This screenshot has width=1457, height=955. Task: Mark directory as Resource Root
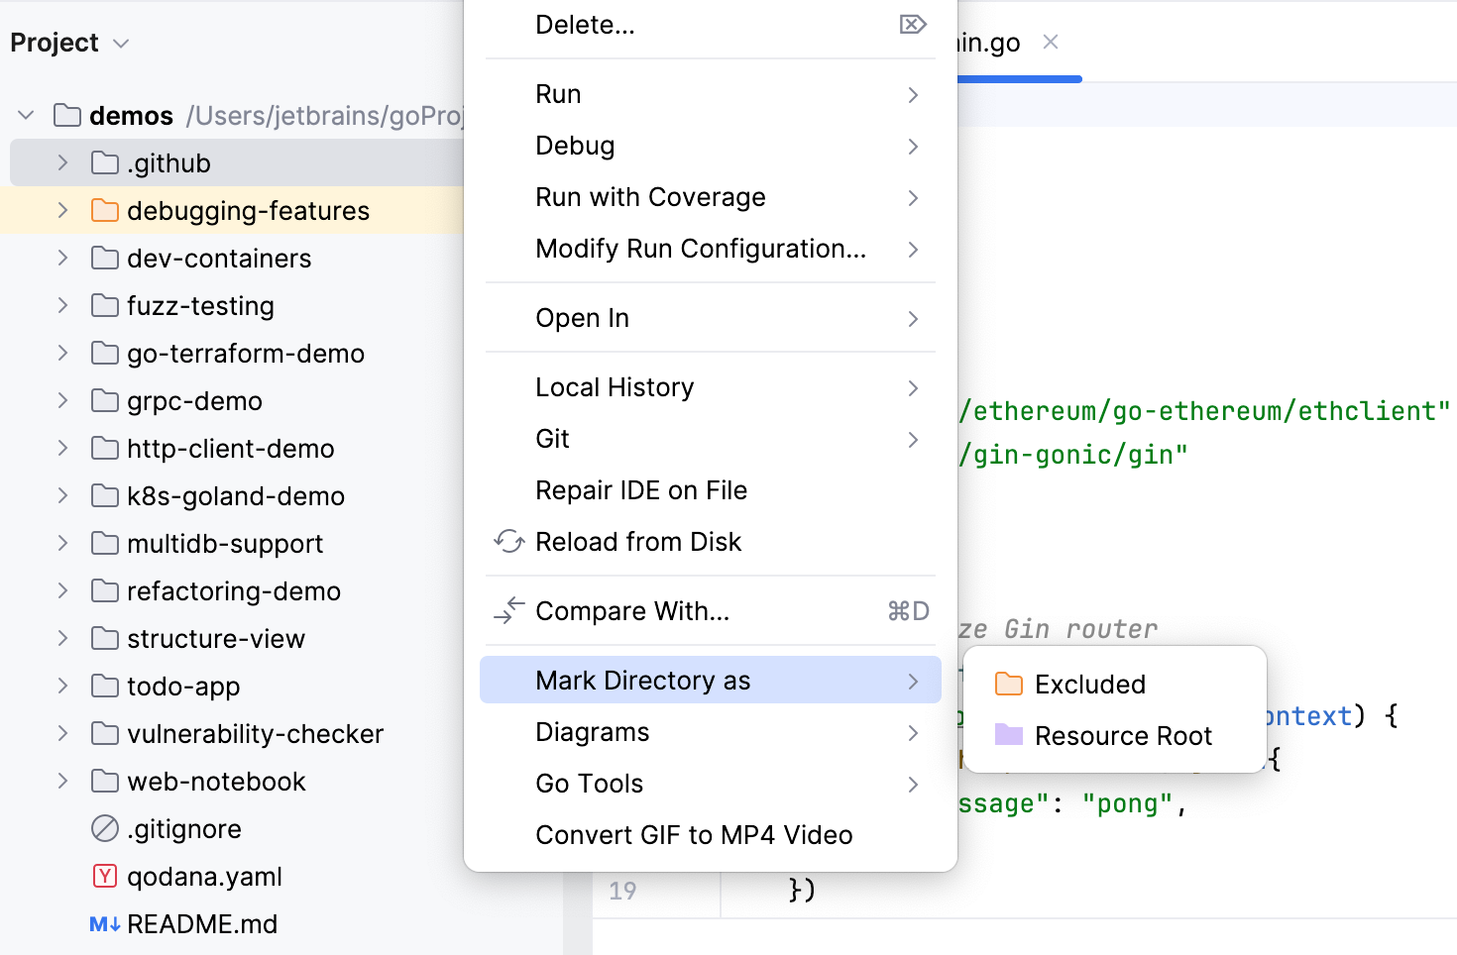[1123, 735]
